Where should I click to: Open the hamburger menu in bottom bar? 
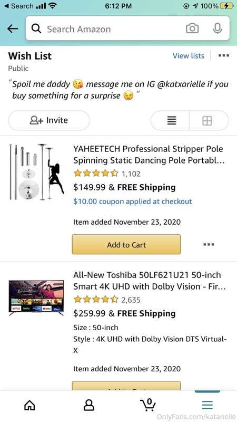(x=208, y=405)
